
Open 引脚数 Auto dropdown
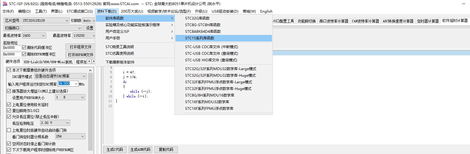89,20
